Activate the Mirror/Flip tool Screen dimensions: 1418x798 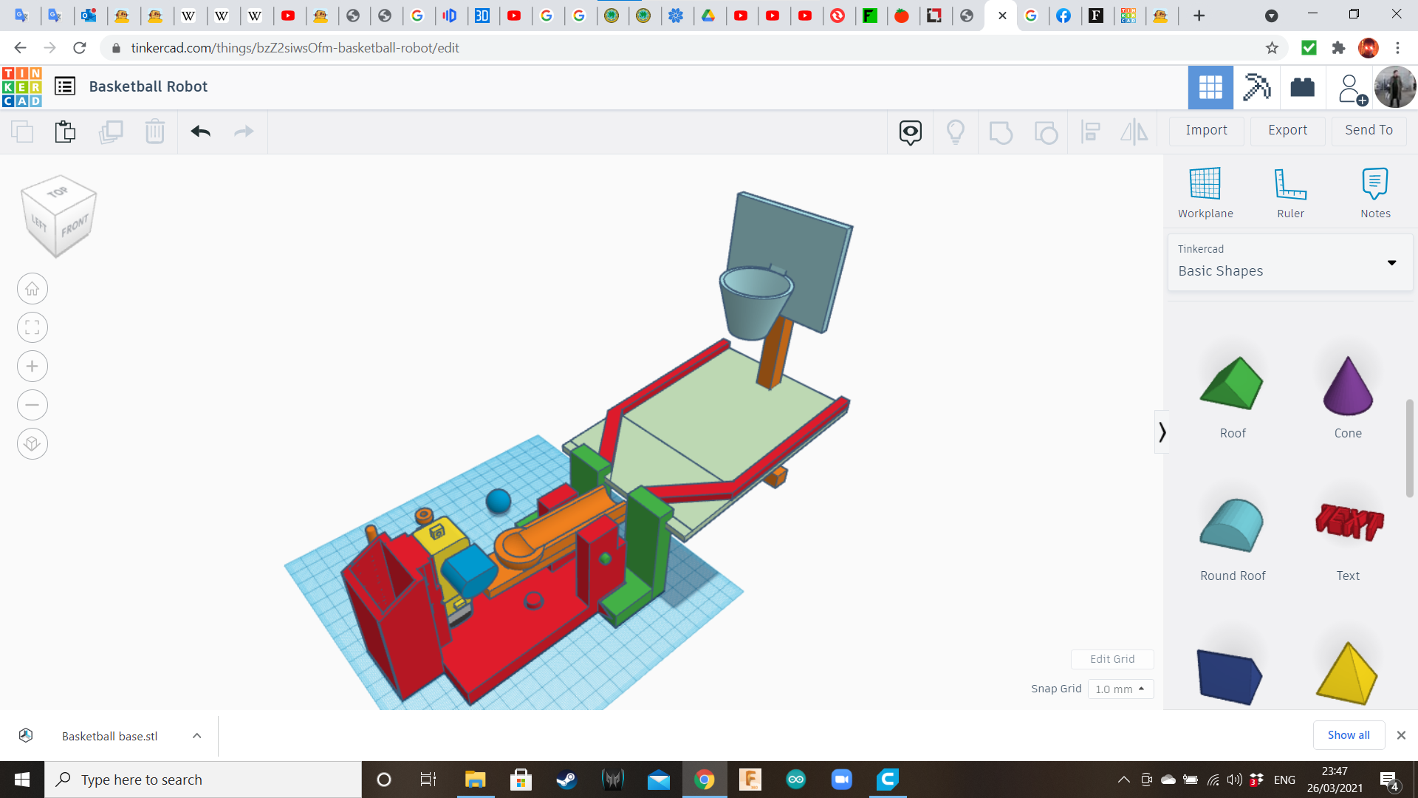pos(1134,132)
